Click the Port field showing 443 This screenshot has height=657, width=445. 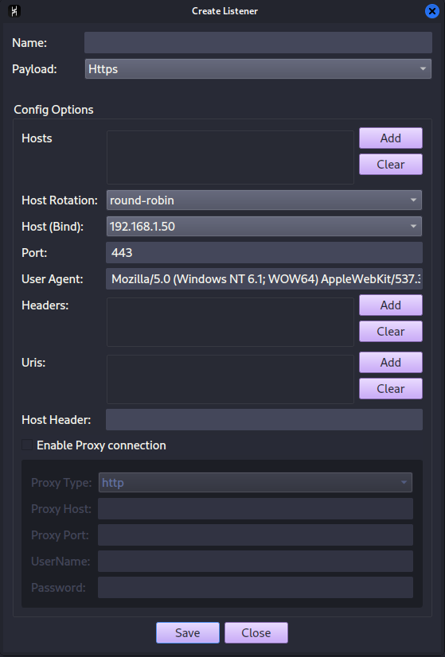[x=263, y=253]
